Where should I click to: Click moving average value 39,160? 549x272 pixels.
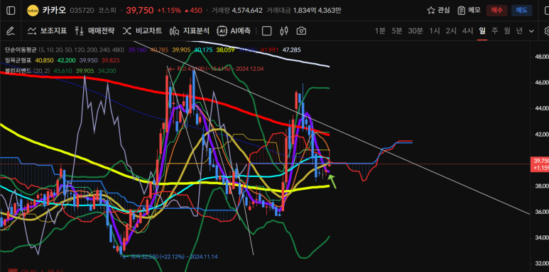(x=137, y=50)
